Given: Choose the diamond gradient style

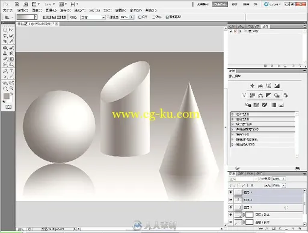Looking at the screenshot, I should click(64, 17).
